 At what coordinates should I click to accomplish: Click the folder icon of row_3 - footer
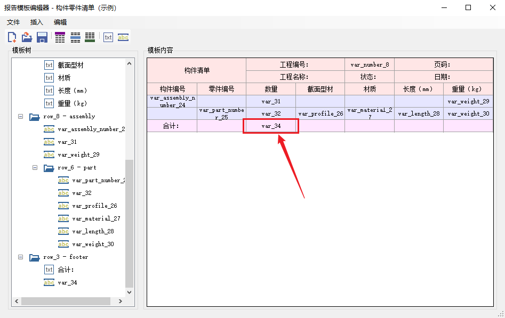point(35,257)
